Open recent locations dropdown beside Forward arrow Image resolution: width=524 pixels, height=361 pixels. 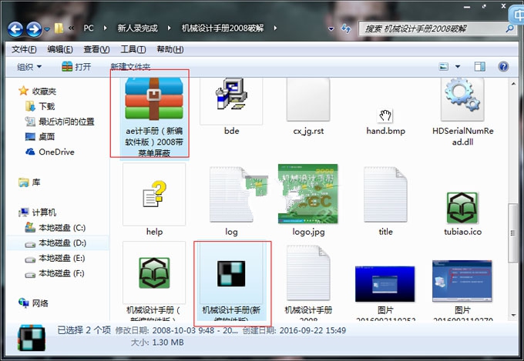tap(47, 29)
